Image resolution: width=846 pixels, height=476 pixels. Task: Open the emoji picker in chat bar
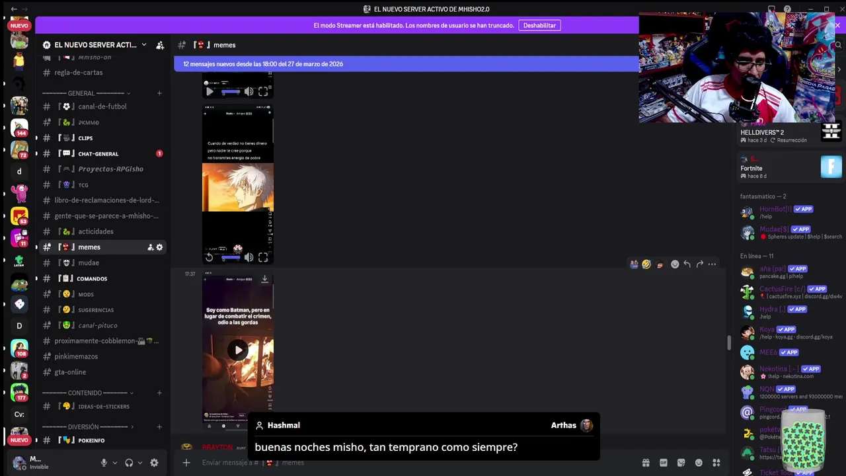(x=699, y=463)
